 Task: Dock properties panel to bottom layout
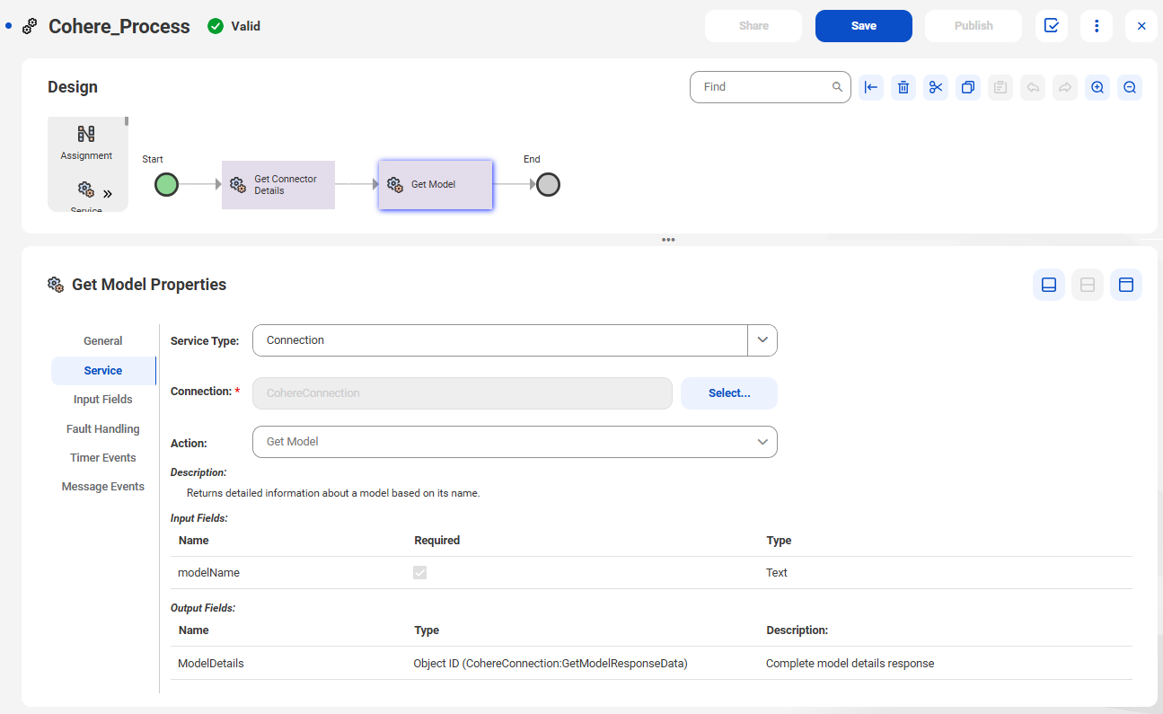1049,285
